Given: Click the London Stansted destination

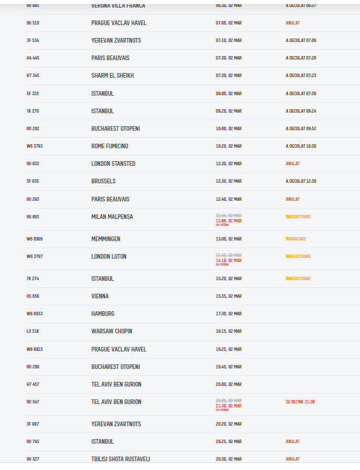Looking at the screenshot, I should pyautogui.click(x=113, y=163).
